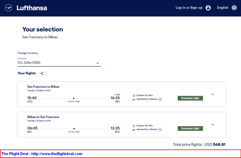The width and height of the screenshot is (241, 158).
Task: Click the globe language icon
Action: [234, 8]
